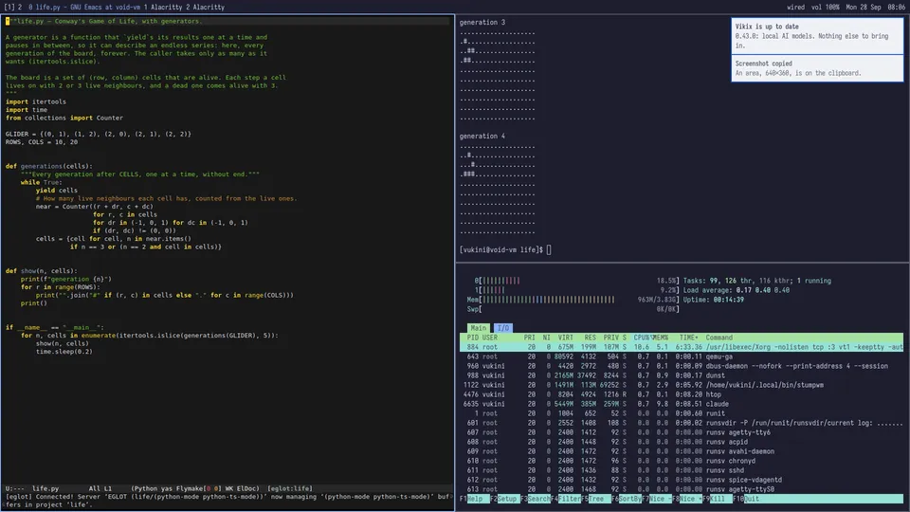
Task: Click the Mem usage meter in htop
Action: coord(573,300)
